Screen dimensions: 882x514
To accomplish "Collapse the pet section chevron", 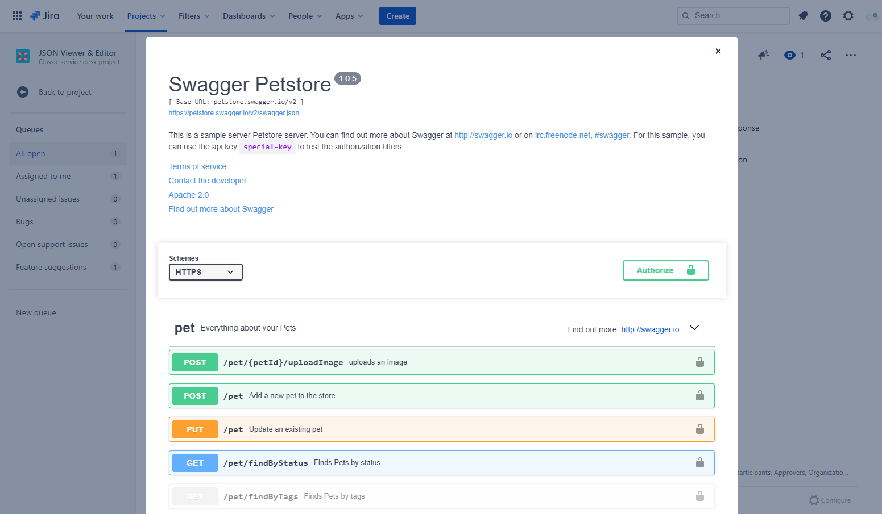I will click(x=694, y=328).
